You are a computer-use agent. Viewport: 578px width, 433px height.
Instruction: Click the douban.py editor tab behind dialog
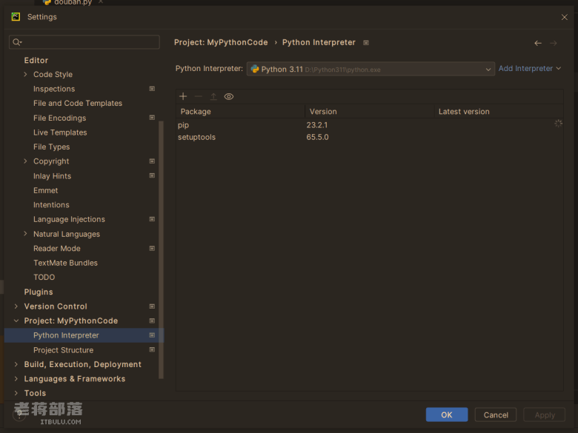[x=73, y=2]
